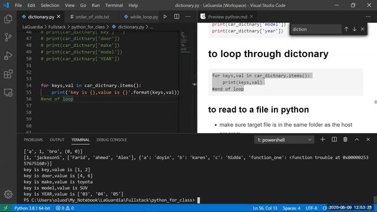
Task: Click line 55 print format statement
Action: (115, 92)
